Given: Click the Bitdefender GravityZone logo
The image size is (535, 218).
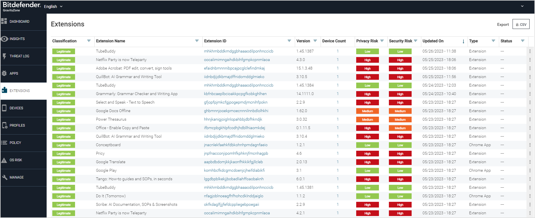Looking at the screenshot, I should [22, 7].
